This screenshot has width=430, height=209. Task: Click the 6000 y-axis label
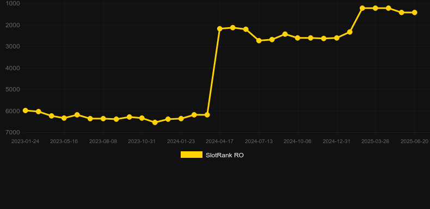point(13,111)
